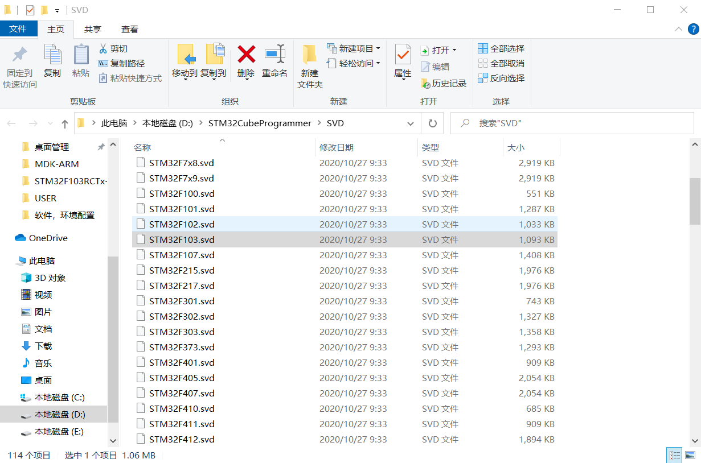The width and height of the screenshot is (701, 463).
Task: Open the recent locations dropdown arrow
Action: (49, 123)
